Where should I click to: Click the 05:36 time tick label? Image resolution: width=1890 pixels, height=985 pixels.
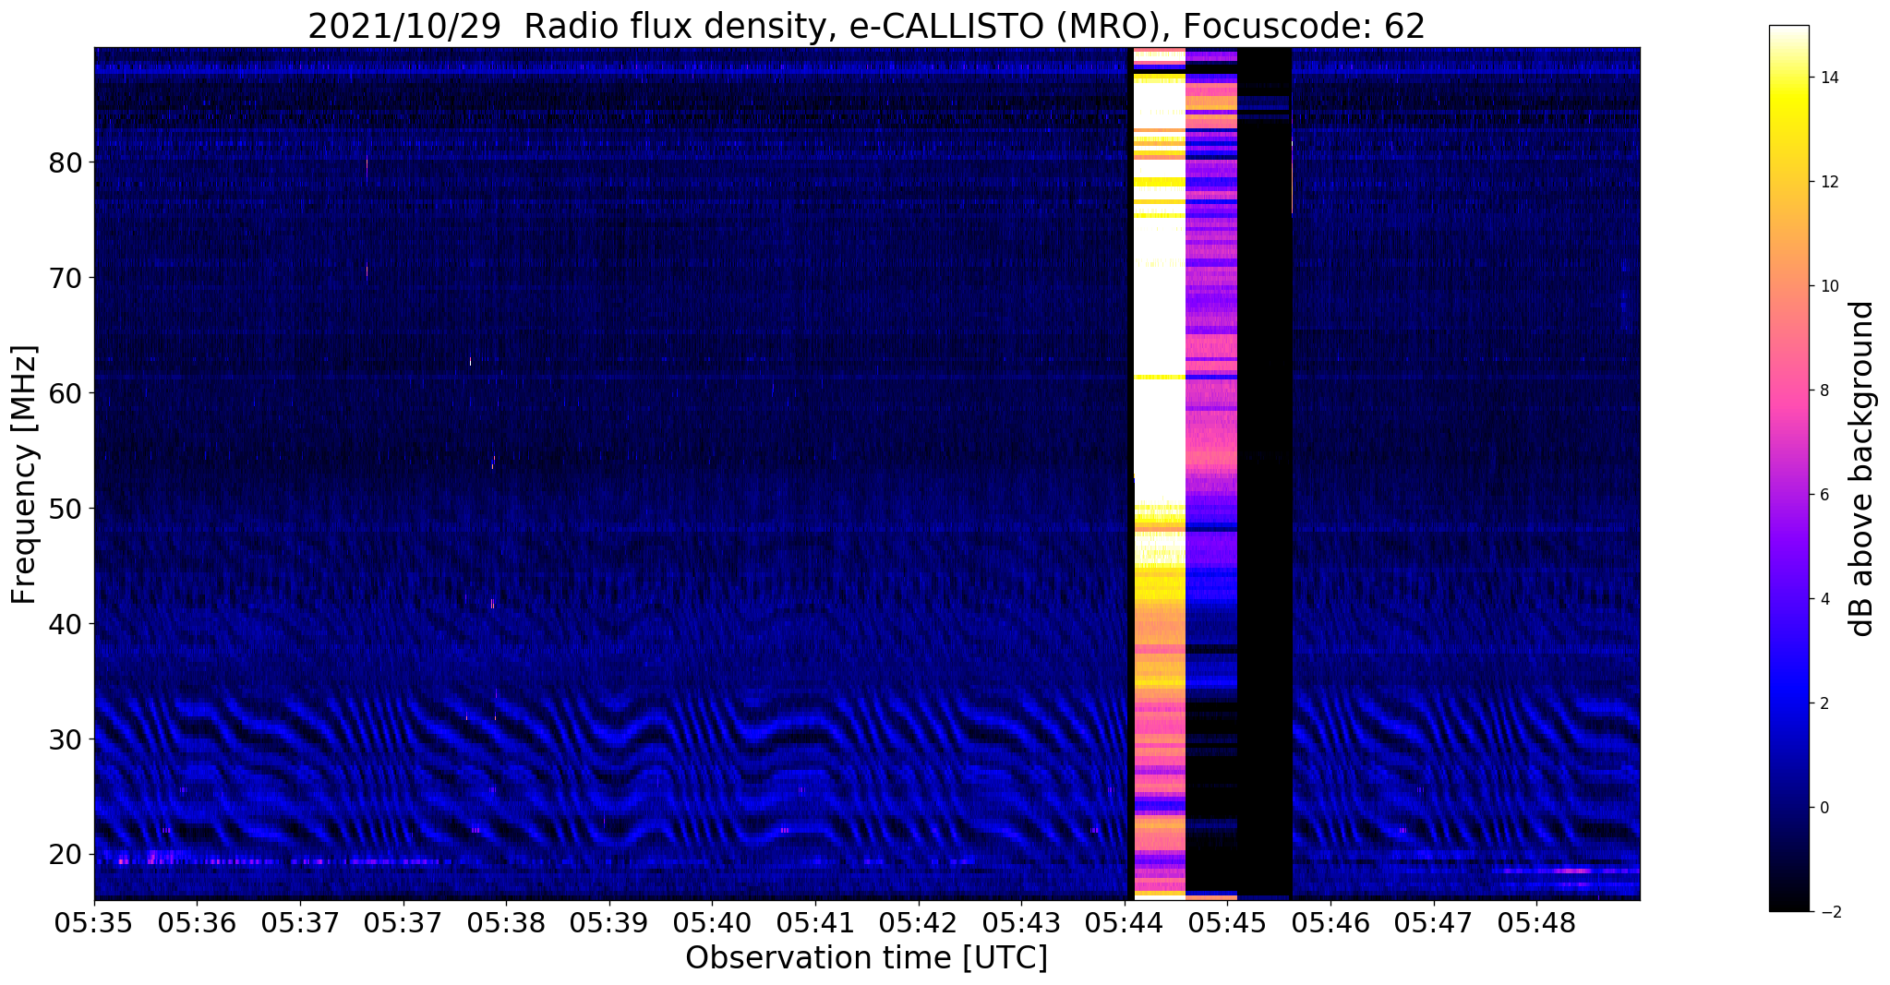click(197, 923)
